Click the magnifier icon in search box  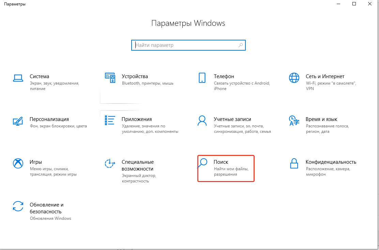point(241,45)
